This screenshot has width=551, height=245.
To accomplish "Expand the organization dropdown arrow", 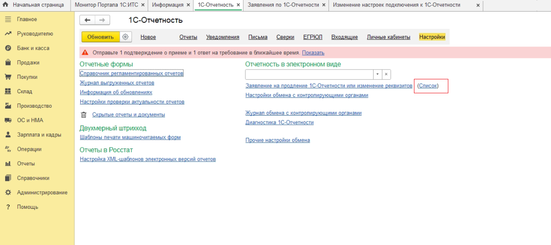I will click(x=377, y=74).
